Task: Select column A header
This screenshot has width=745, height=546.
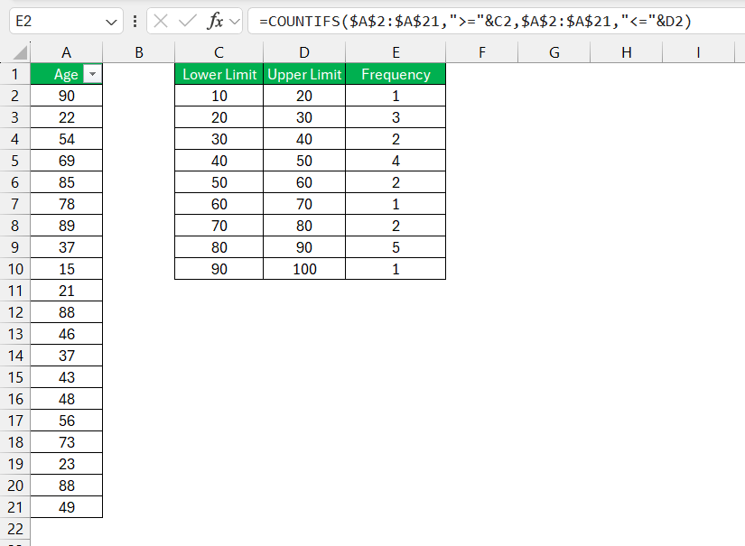Action: (x=67, y=52)
